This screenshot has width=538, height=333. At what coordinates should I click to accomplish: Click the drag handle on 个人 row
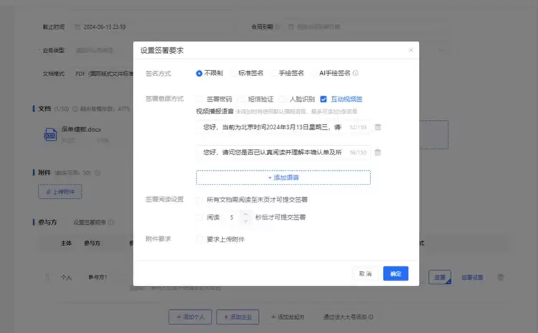tap(47, 277)
